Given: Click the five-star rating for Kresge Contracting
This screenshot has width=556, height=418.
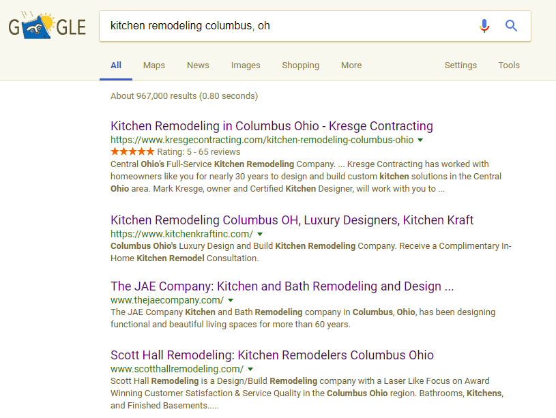Looking at the screenshot, I should [x=132, y=151].
